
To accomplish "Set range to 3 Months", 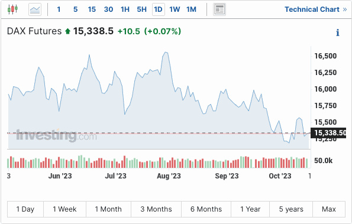I will pos(156,209).
